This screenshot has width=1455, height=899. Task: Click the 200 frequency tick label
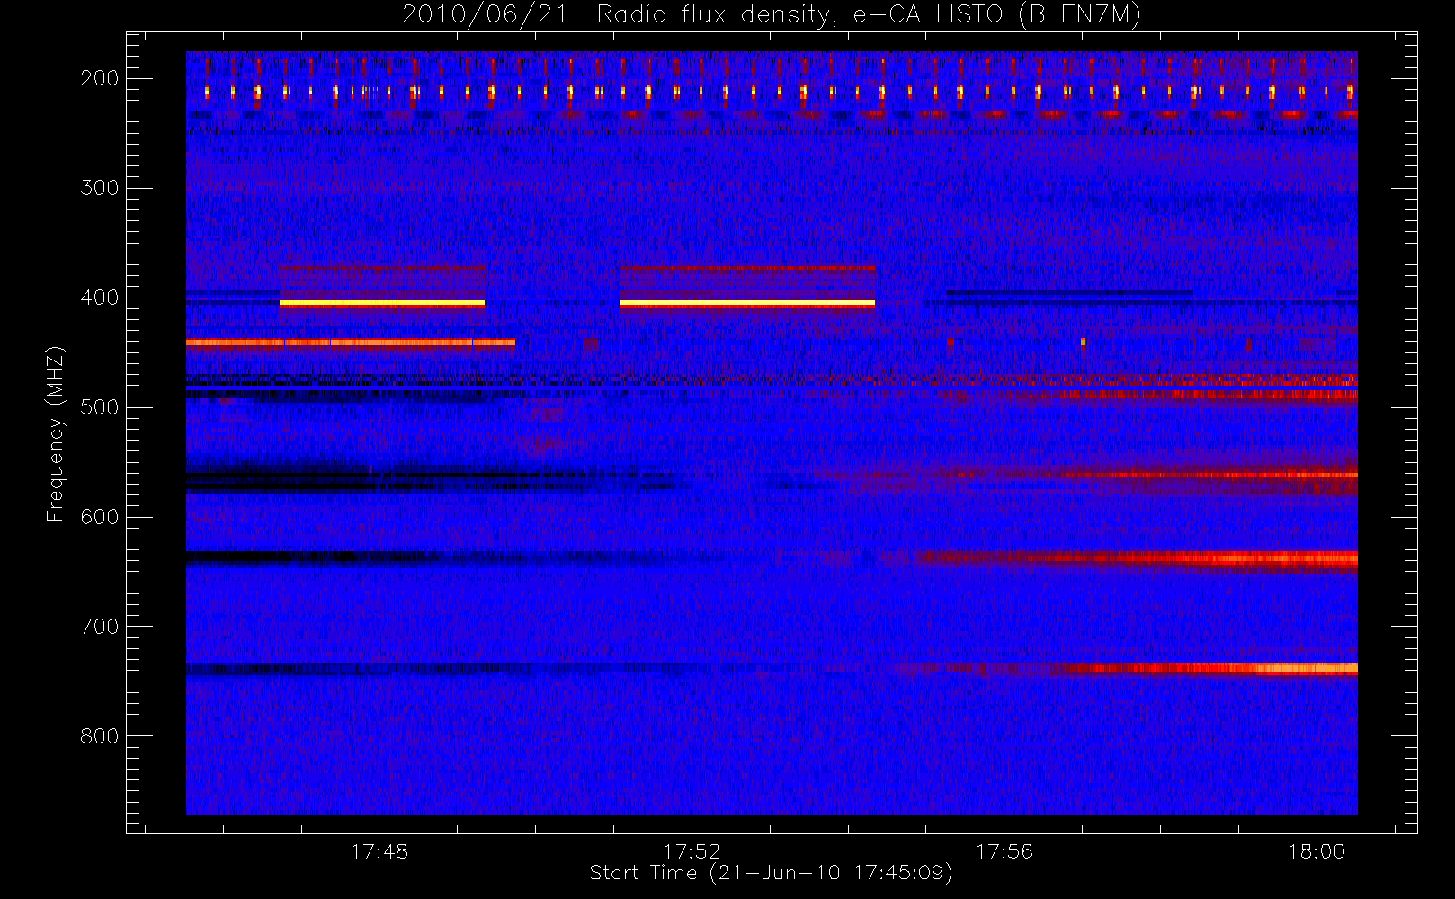[99, 78]
